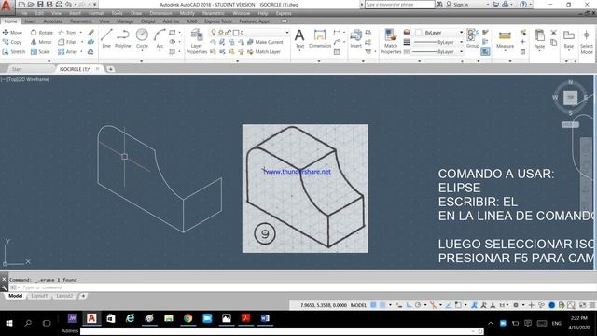Screen dimensions: 597x336
Task: Toggle ortho mode in status bar
Action: point(409,305)
